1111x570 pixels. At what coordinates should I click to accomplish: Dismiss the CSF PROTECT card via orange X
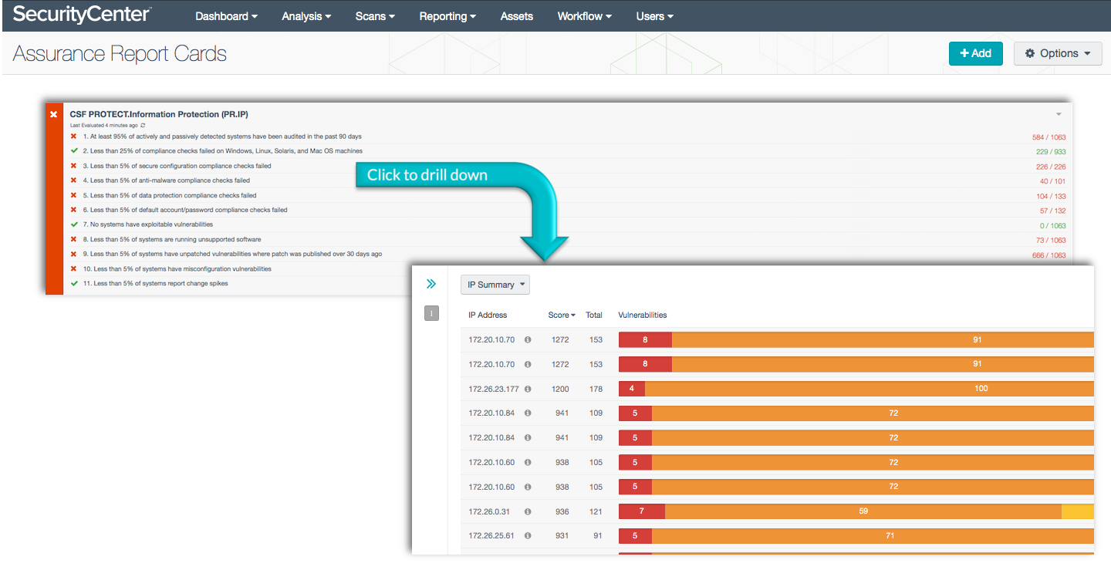coord(53,113)
